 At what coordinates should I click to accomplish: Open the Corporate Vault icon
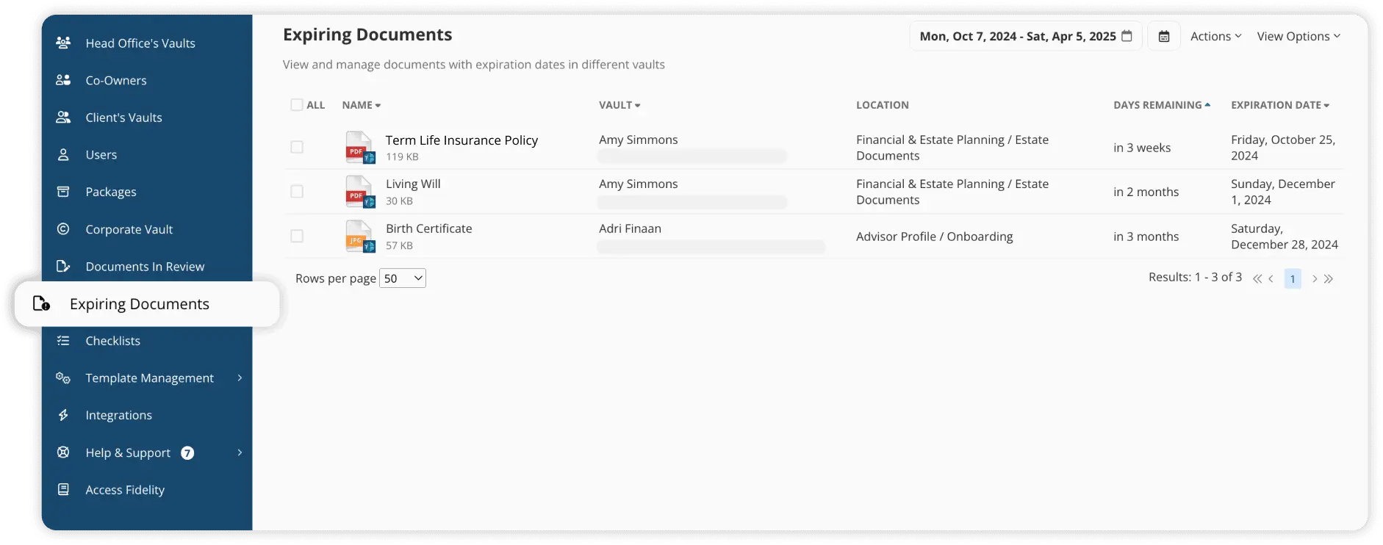pyautogui.click(x=63, y=229)
